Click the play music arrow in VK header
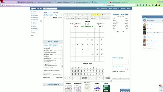This screenshot has width=163, height=92. pyautogui.click(x=119, y=9)
